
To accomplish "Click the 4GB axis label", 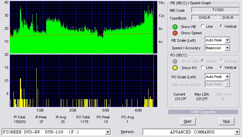I will [x=138, y=110].
